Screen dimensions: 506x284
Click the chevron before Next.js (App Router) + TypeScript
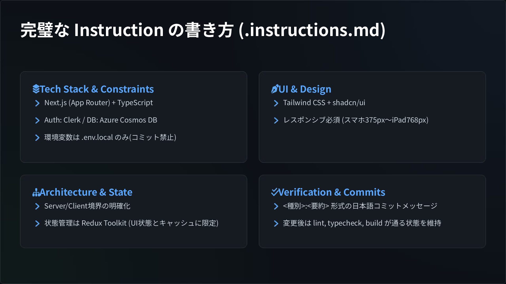(x=37, y=103)
